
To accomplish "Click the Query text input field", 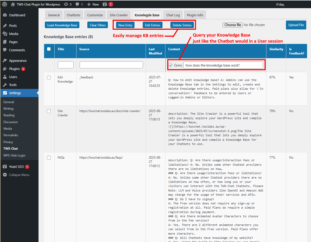I will click(x=223, y=65).
